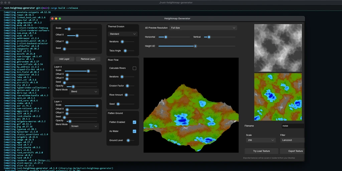The image size is (342, 171).
Task: Click the 'Flatten Ground' section title
Action: point(115,113)
